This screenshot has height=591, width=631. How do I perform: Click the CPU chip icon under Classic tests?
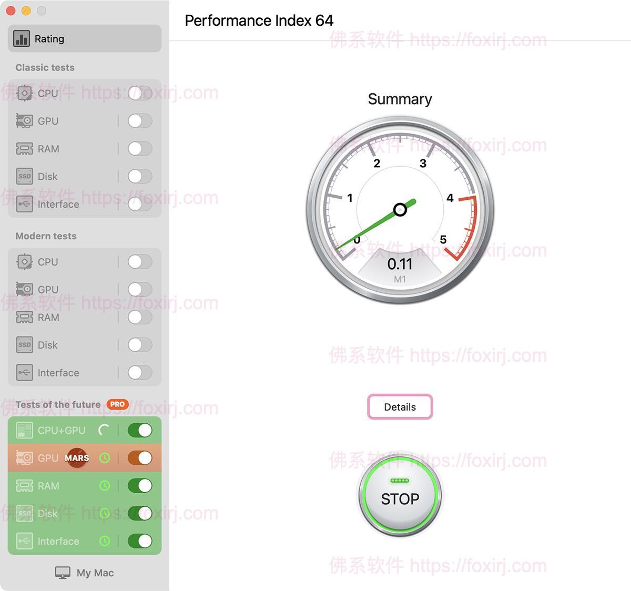[x=24, y=93]
